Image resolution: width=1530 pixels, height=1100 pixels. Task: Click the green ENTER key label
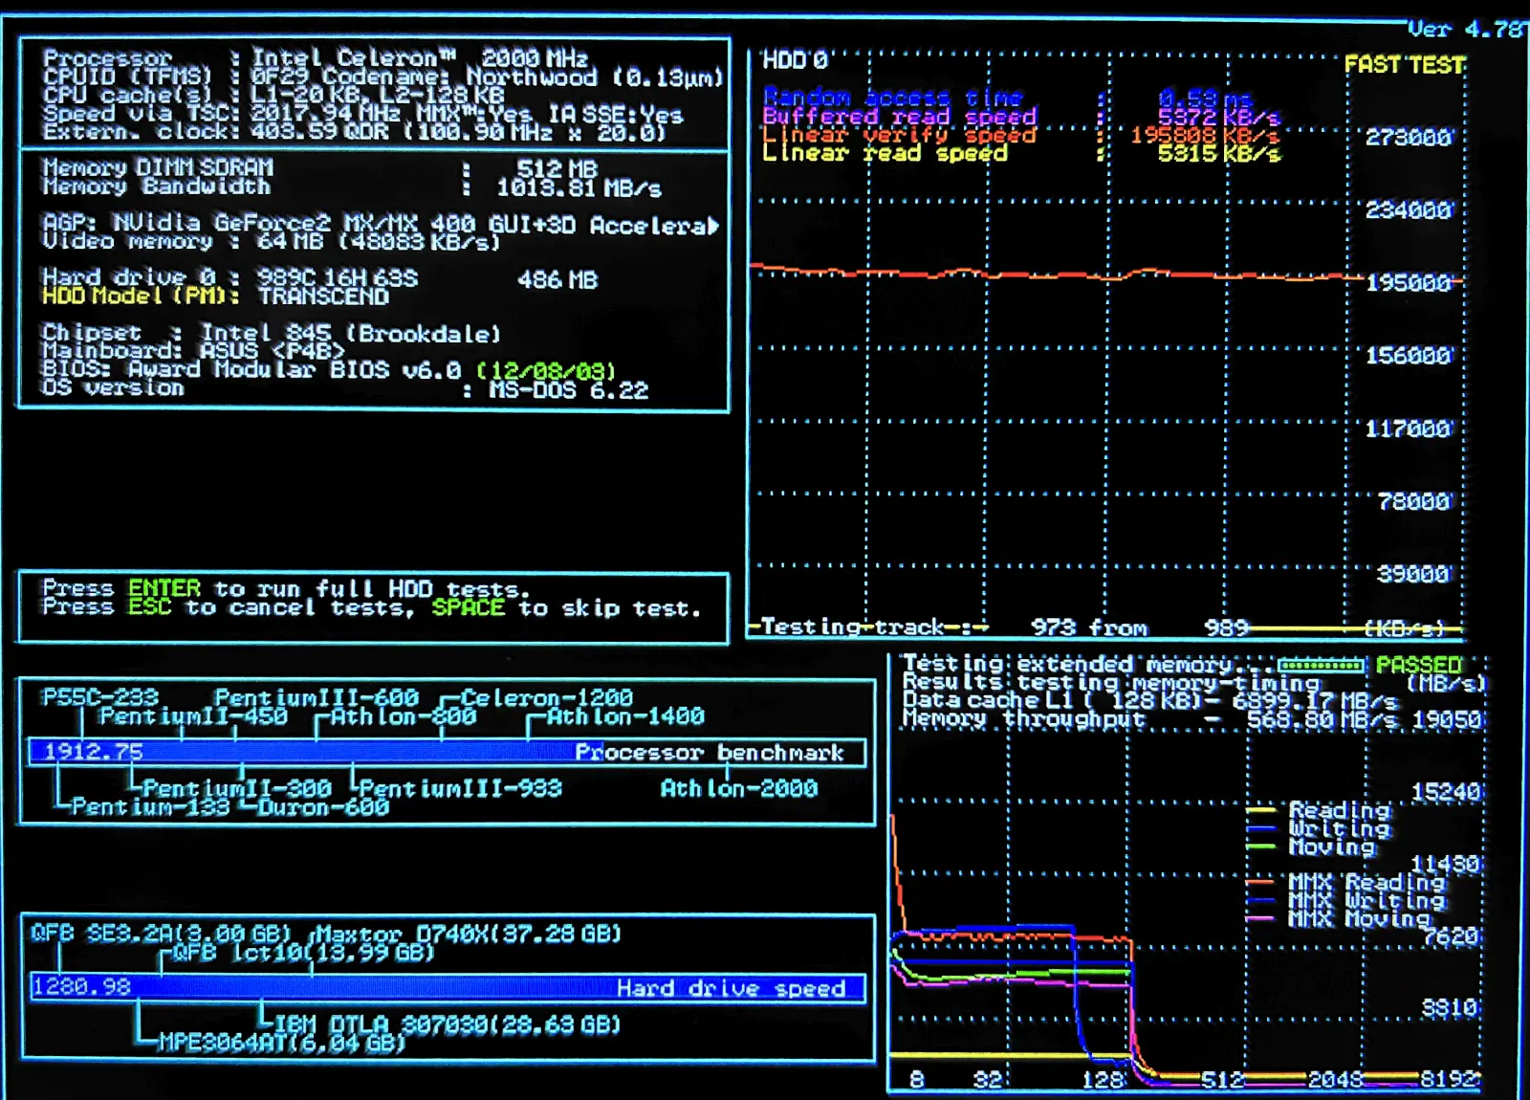pos(164,588)
